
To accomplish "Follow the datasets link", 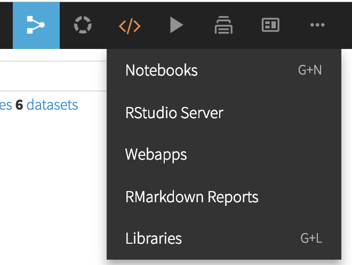I will pos(52,105).
